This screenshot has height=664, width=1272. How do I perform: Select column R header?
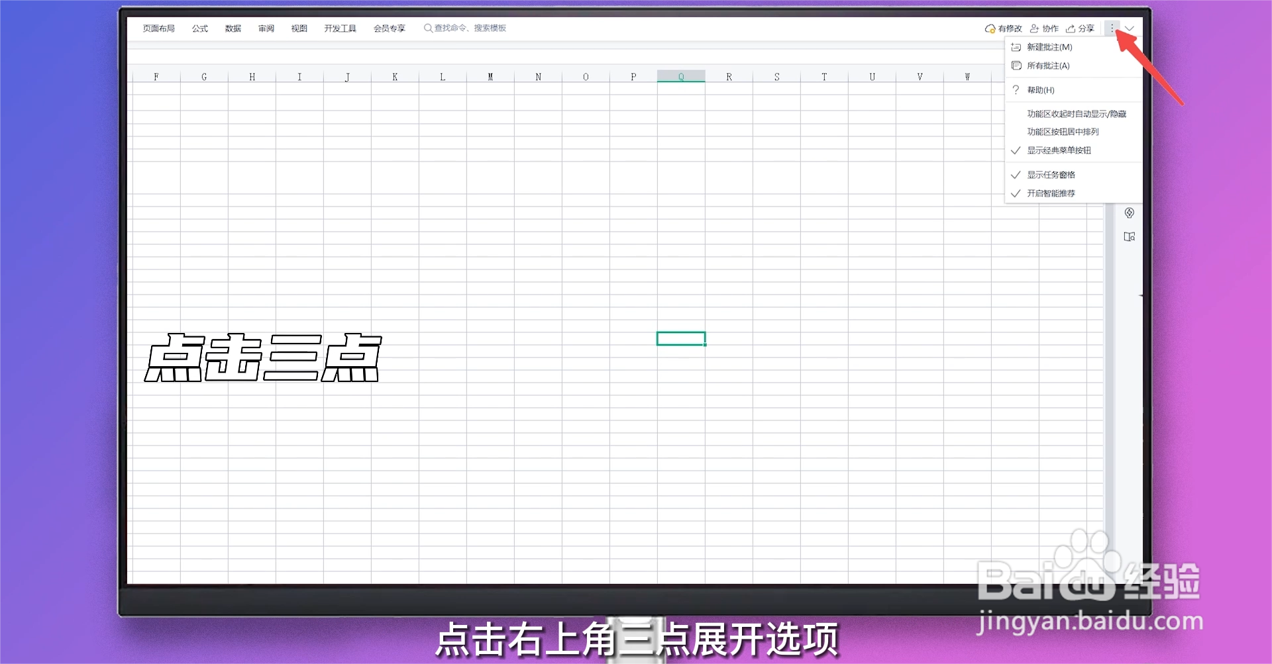coord(729,77)
